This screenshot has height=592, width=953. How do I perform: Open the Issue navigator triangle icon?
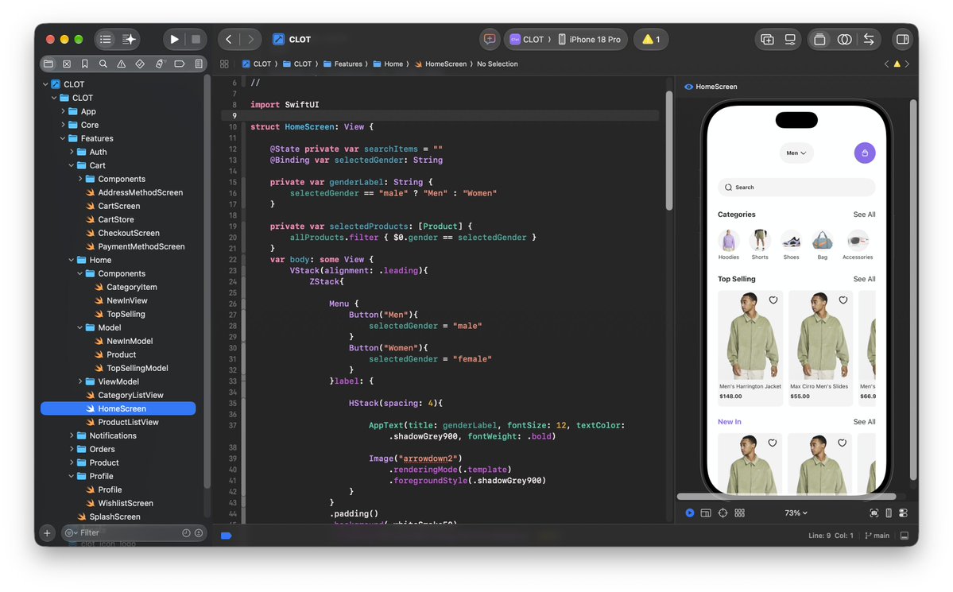(x=122, y=64)
